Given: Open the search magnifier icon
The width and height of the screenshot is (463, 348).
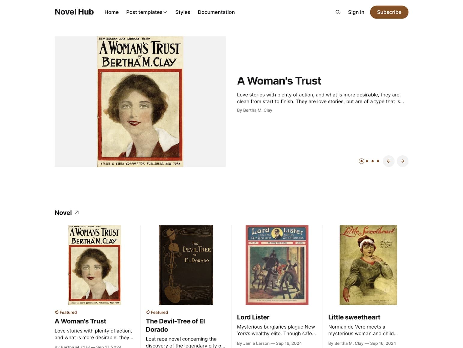Looking at the screenshot, I should pos(338,12).
